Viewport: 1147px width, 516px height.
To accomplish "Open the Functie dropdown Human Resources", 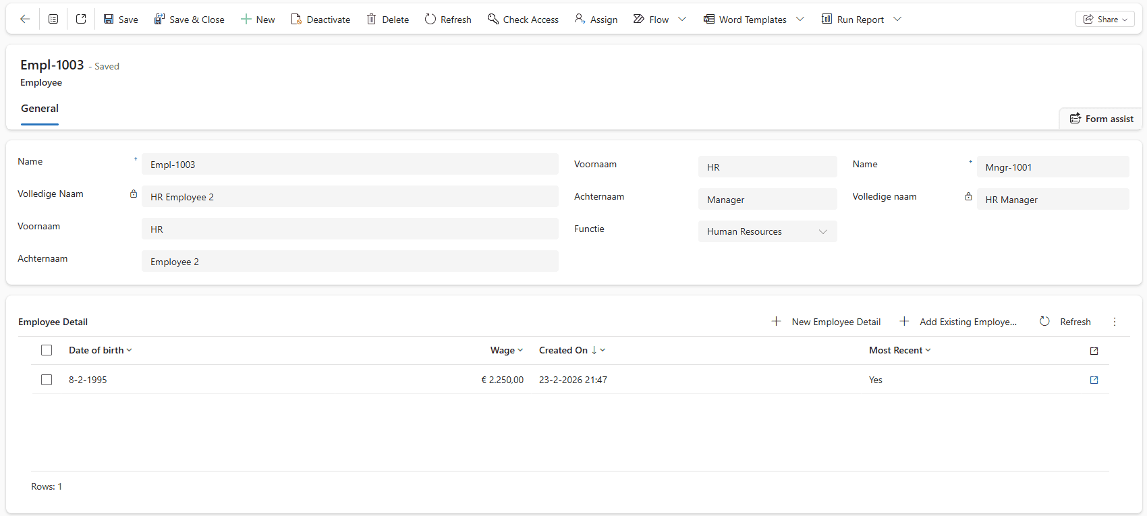I will (x=767, y=231).
